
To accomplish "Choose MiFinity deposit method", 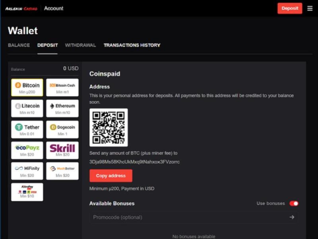I will 27,171.
